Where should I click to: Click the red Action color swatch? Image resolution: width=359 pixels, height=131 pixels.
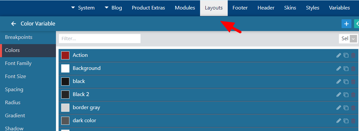coord(65,55)
